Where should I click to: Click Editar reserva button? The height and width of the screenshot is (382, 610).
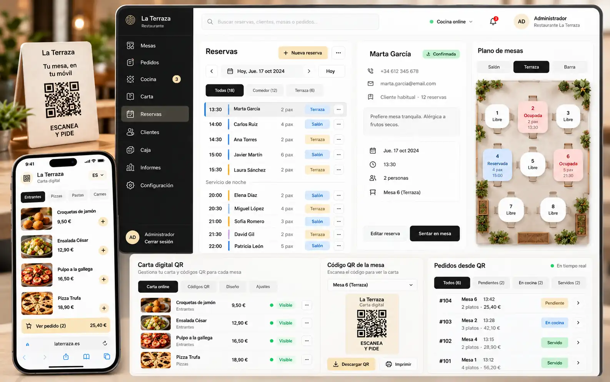[385, 233]
